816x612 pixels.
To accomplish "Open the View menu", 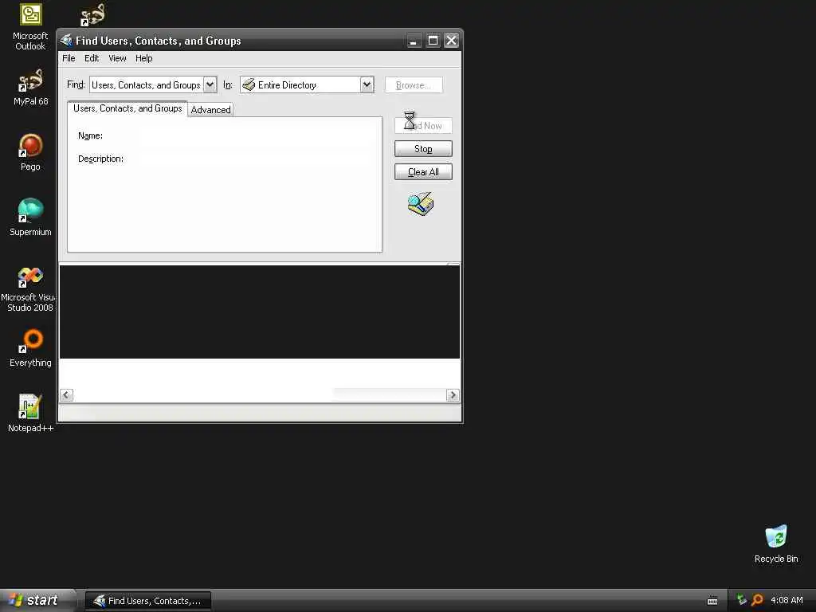I will point(117,58).
